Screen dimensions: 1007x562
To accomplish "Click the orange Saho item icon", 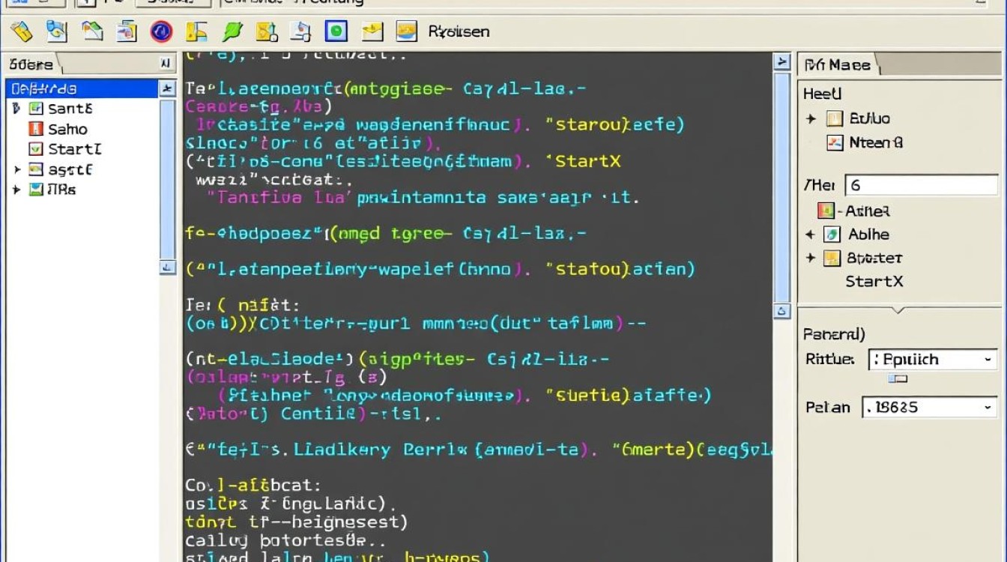I will pyautogui.click(x=35, y=129).
